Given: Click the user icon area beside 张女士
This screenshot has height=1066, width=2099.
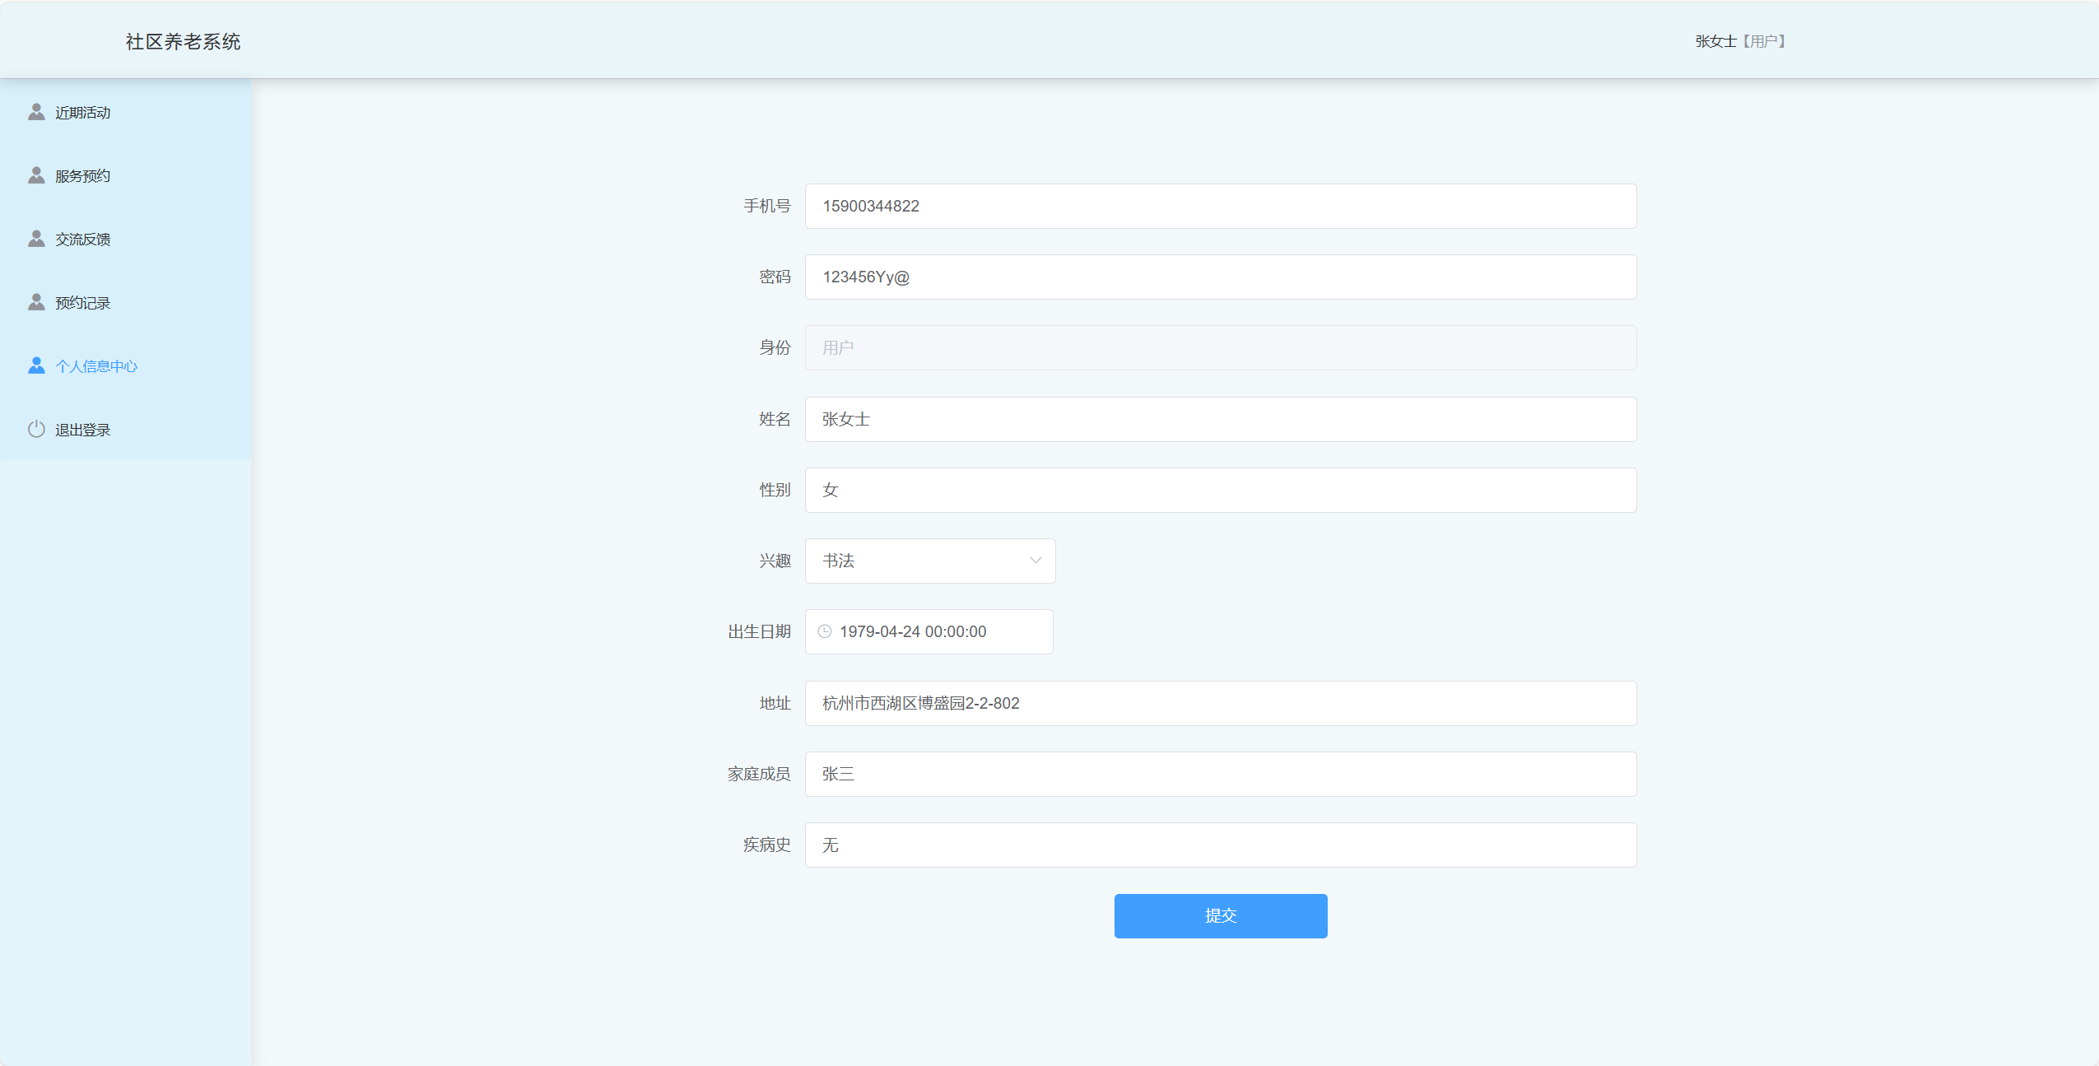Looking at the screenshot, I should coord(1739,40).
